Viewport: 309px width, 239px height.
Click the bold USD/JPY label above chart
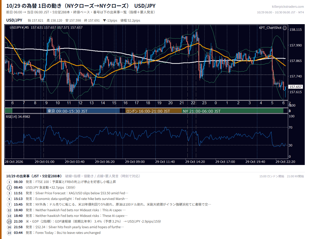coord(14,20)
